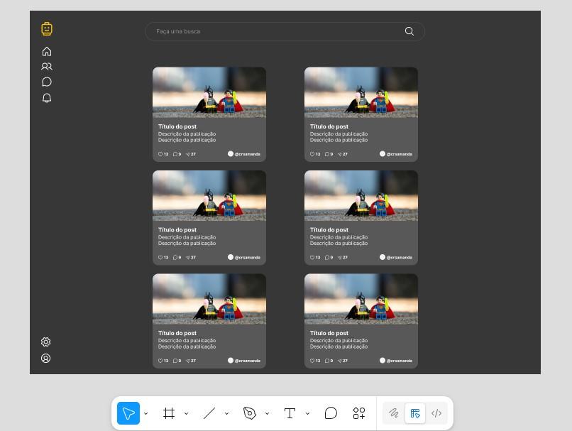This screenshot has height=431, width=572.
Task: Click the heart icon in the top-left card
Action: (x=160, y=154)
